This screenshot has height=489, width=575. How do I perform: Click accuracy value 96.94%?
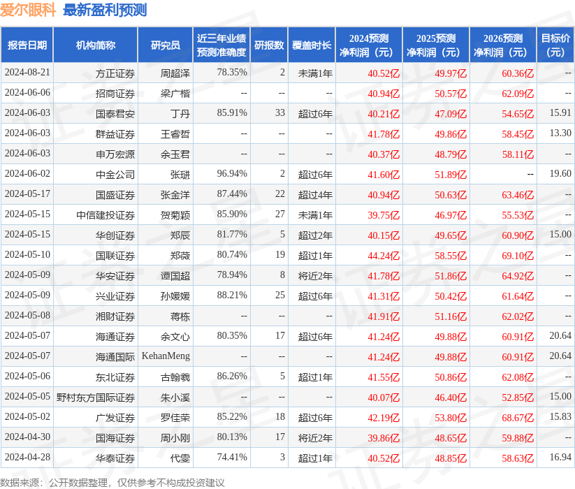point(232,174)
